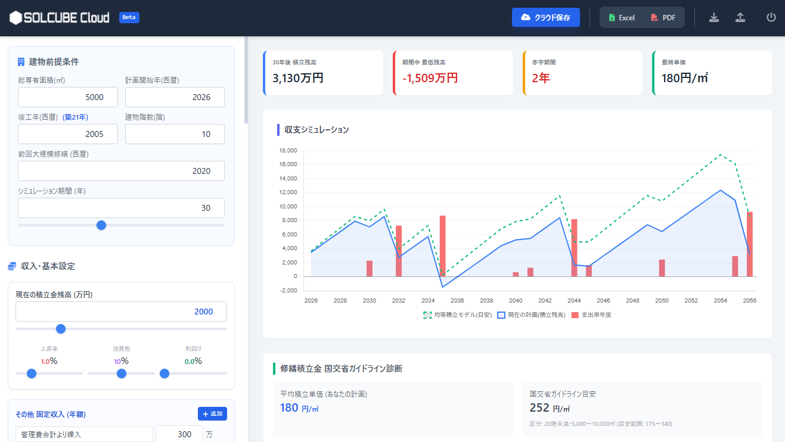Viewport: 785px width, 442px height.
Task: Export report via Excel button
Action: [621, 18]
